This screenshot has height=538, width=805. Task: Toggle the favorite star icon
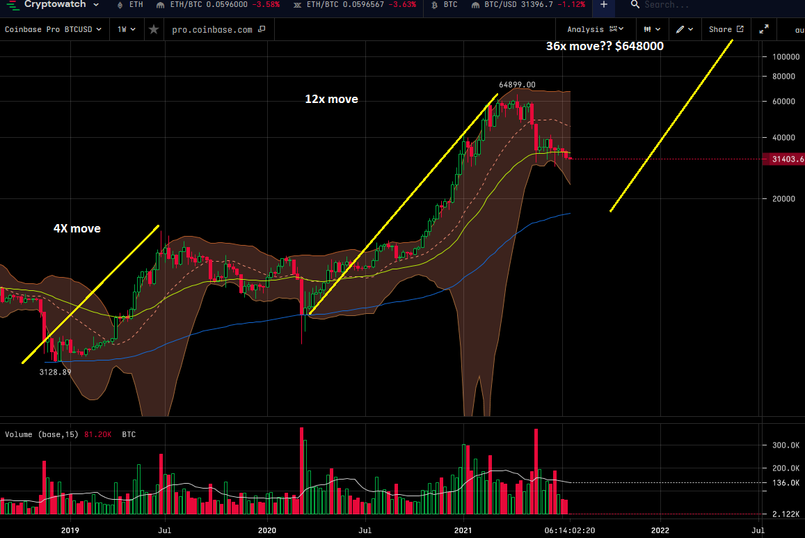[154, 29]
